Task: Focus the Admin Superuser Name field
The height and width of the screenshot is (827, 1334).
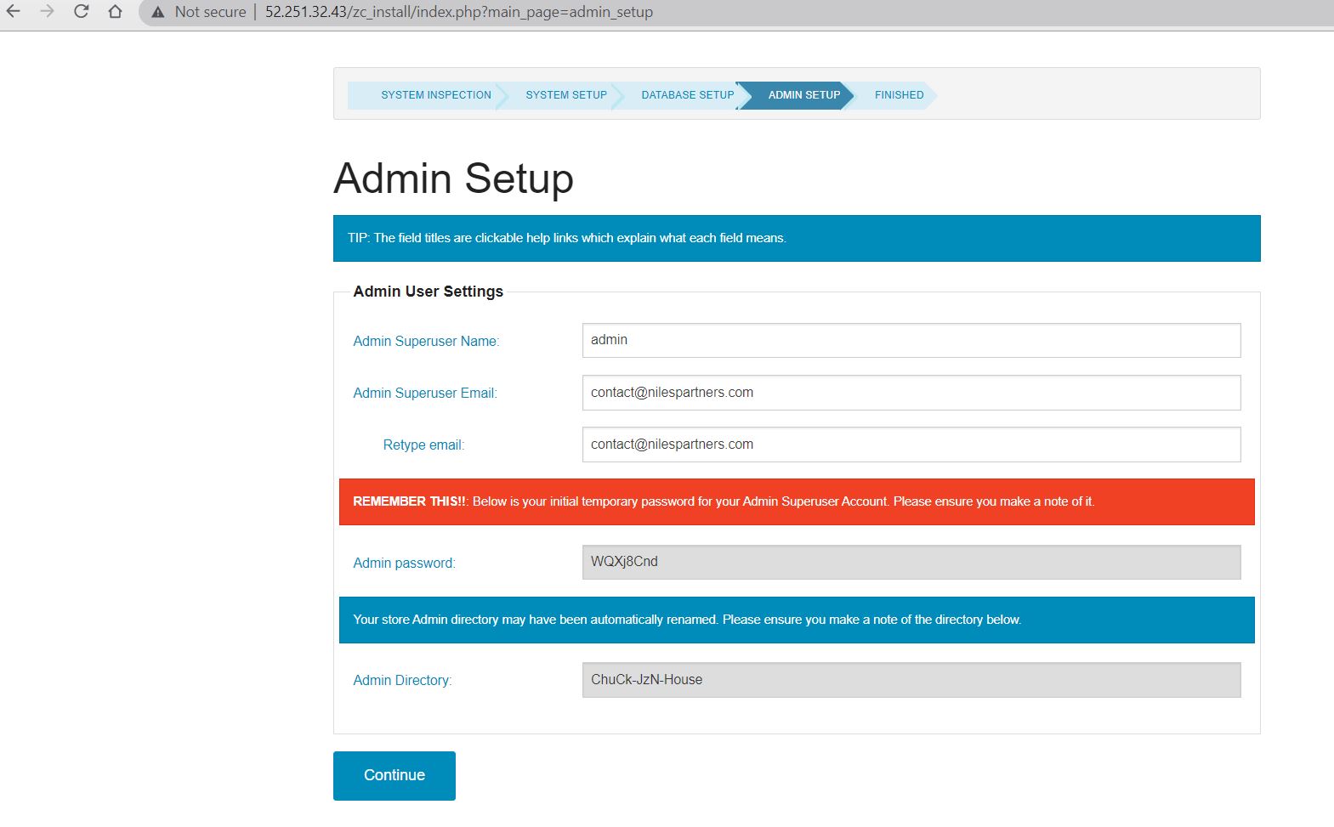Action: tap(911, 340)
